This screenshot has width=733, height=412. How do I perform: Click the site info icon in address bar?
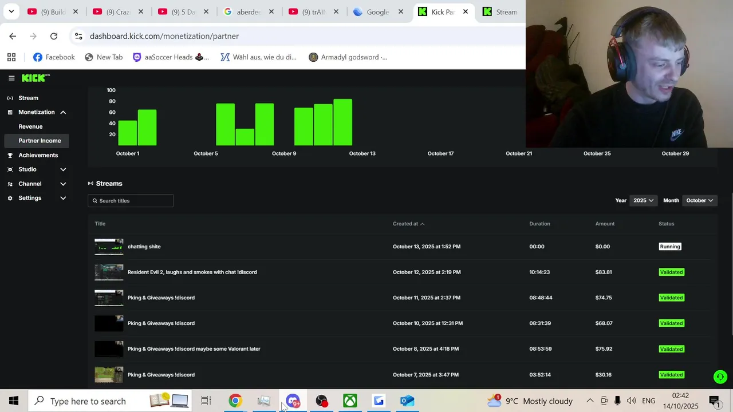point(78,36)
